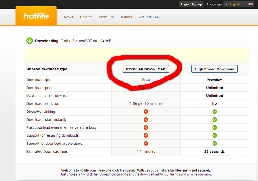Click the '1' maximum parallel downloads cell

(146, 96)
